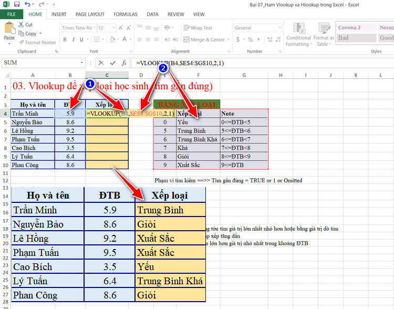Click the Note header cell
394x309 pixels.
point(244,114)
